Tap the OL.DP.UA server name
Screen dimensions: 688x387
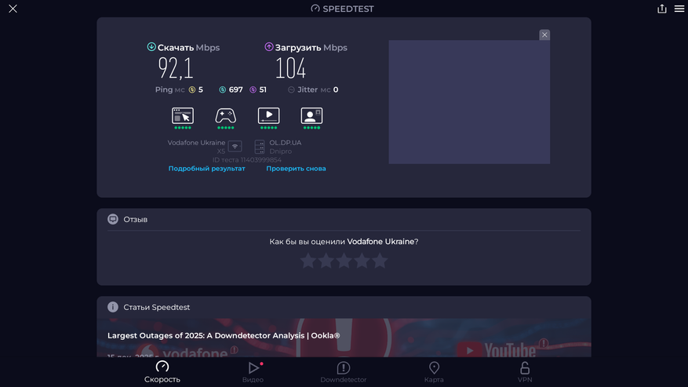point(286,143)
